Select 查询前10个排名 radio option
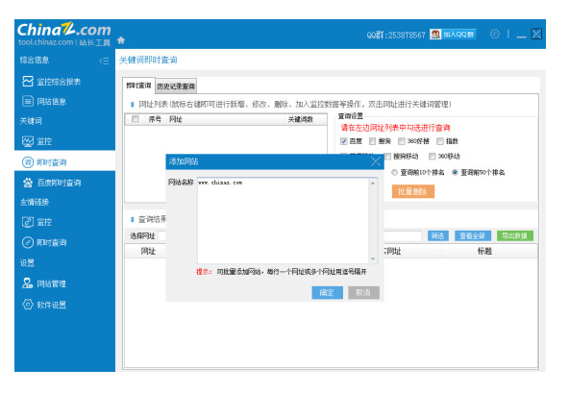569x393 pixels. click(394, 172)
